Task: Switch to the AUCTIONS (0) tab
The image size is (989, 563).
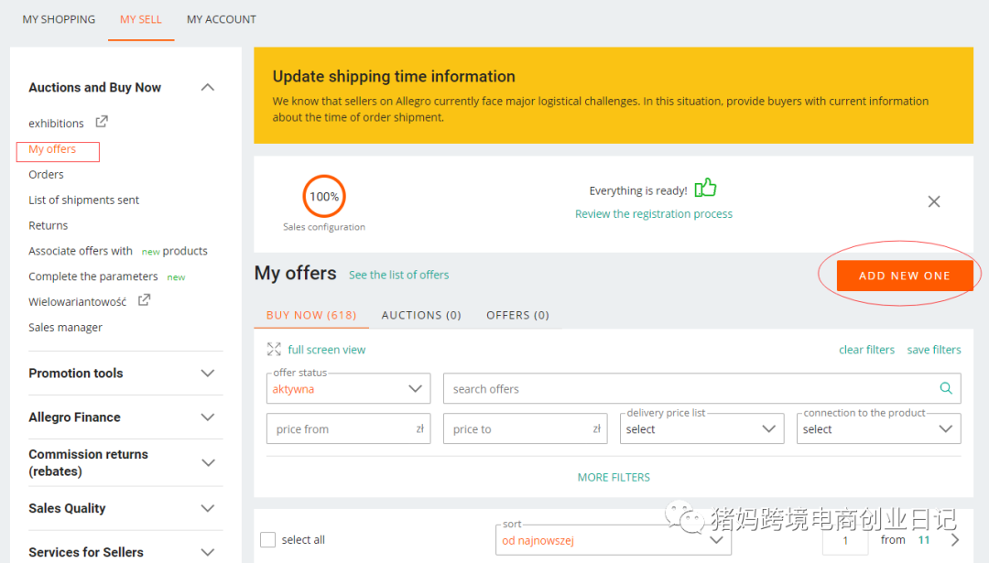Action: coord(420,314)
